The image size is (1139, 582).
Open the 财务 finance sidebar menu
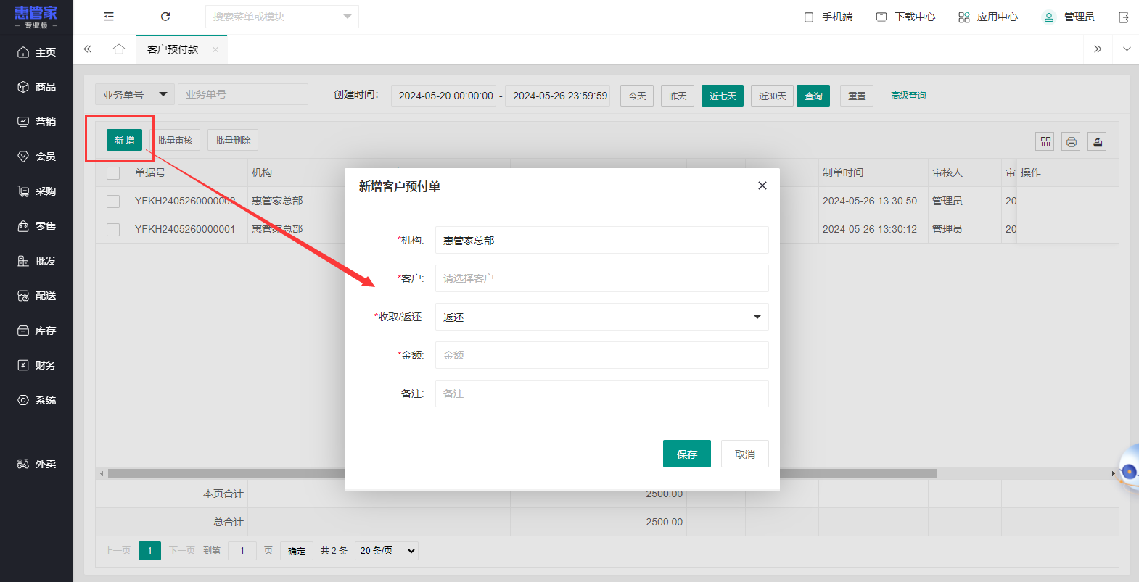(36, 365)
